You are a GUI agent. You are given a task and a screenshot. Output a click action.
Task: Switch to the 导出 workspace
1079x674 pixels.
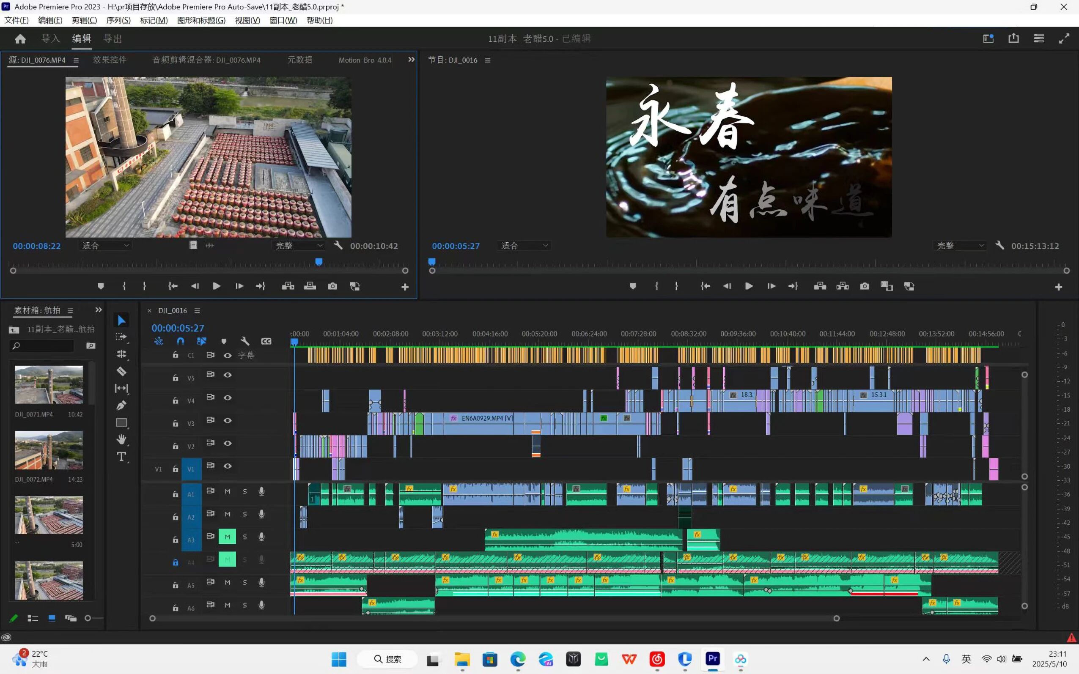coord(113,39)
